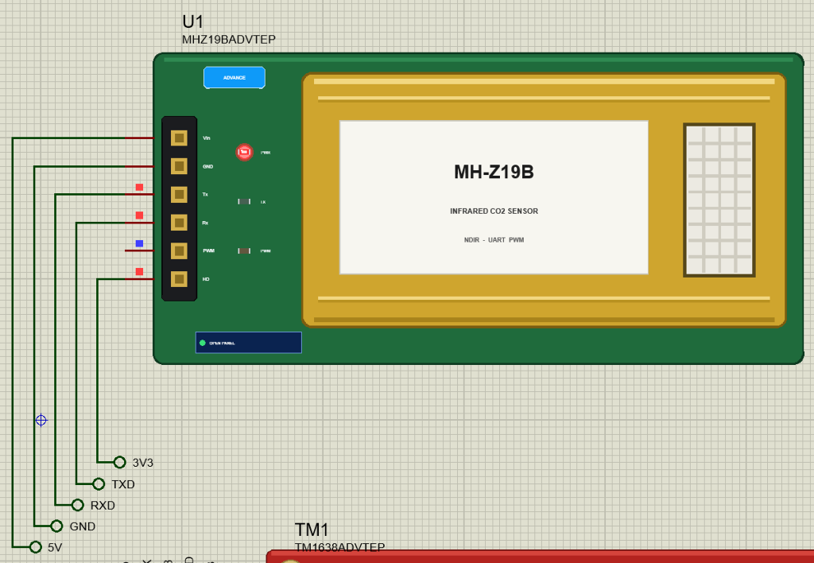The image size is (814, 563).
Task: Select the TXD terminal circle
Action: (99, 484)
